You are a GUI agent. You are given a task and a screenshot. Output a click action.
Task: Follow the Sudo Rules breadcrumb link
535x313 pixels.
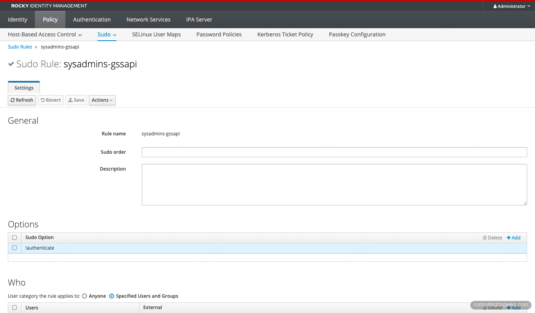tap(20, 47)
